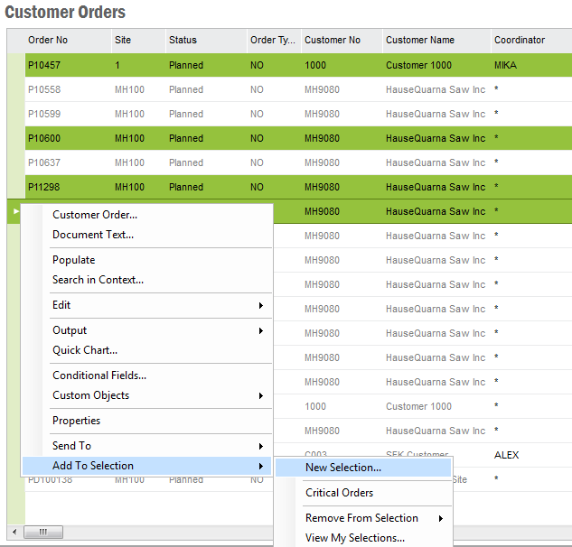Click the scrollbar left arrow
This screenshot has height=547, width=572.
14,532
